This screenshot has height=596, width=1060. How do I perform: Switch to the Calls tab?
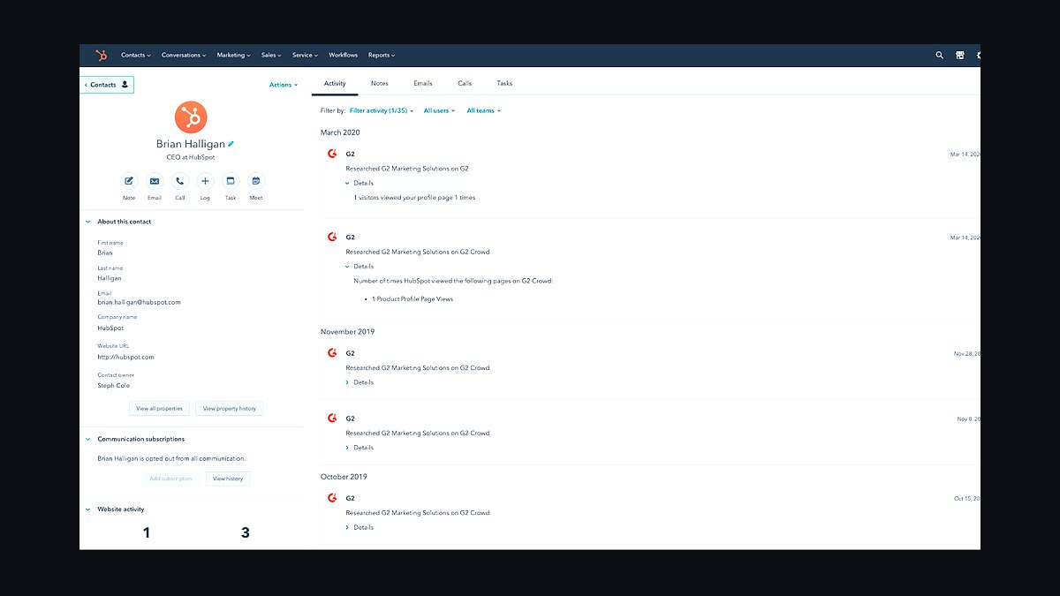pyautogui.click(x=465, y=83)
